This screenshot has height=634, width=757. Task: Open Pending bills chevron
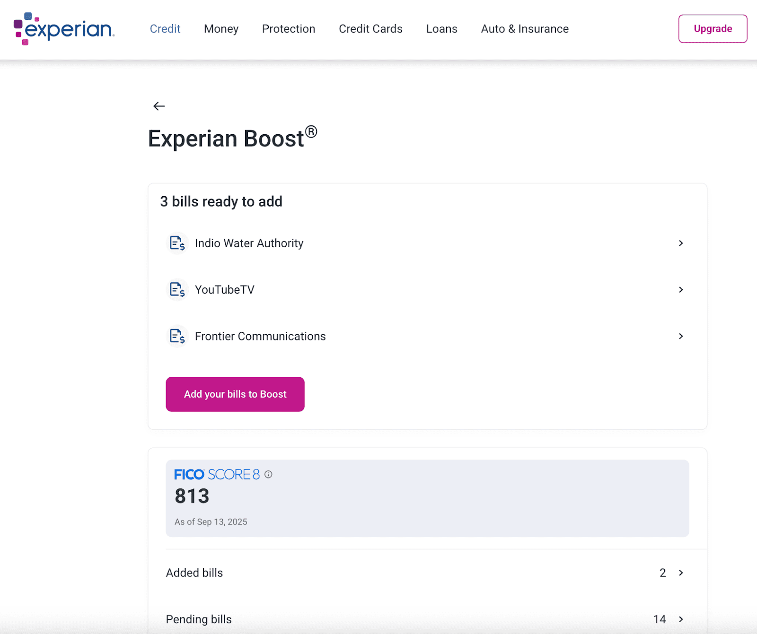681,619
